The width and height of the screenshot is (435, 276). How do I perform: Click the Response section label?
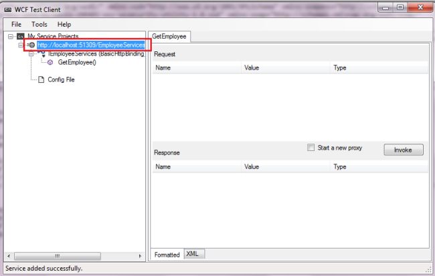point(167,152)
